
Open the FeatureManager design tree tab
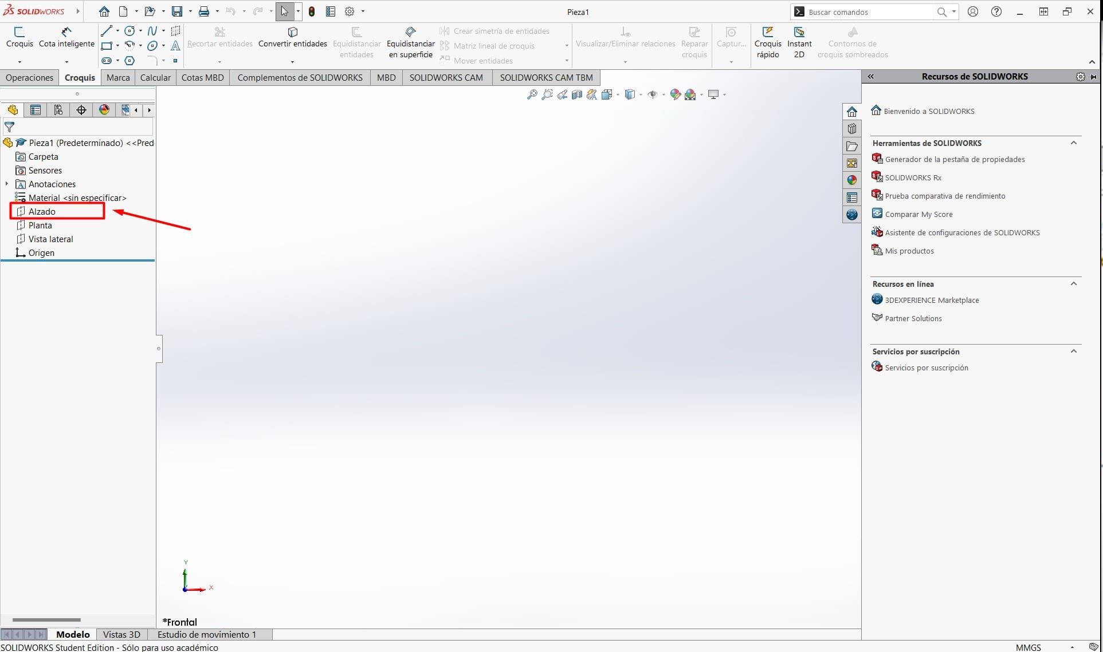[x=13, y=110]
